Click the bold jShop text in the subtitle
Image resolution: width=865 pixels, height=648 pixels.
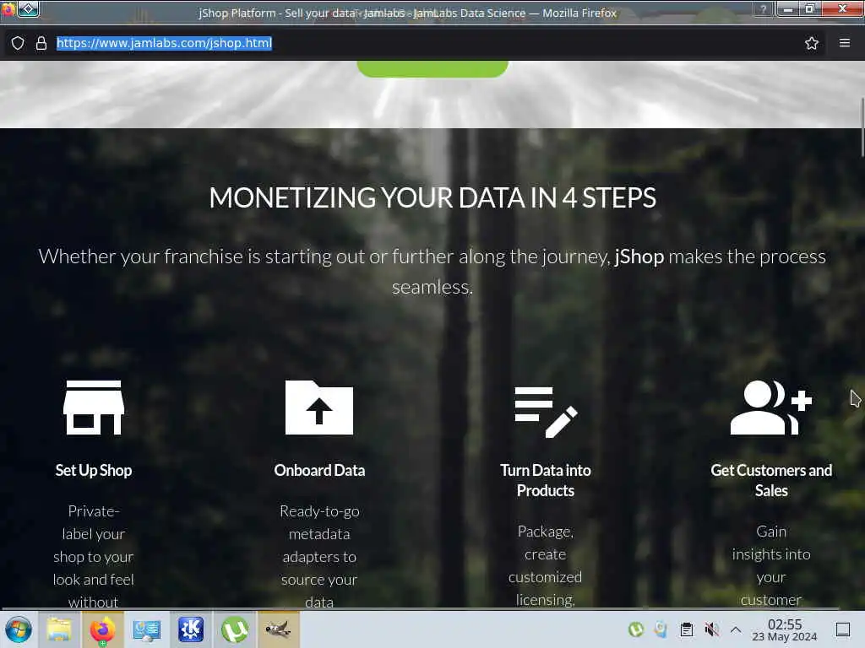tap(639, 256)
